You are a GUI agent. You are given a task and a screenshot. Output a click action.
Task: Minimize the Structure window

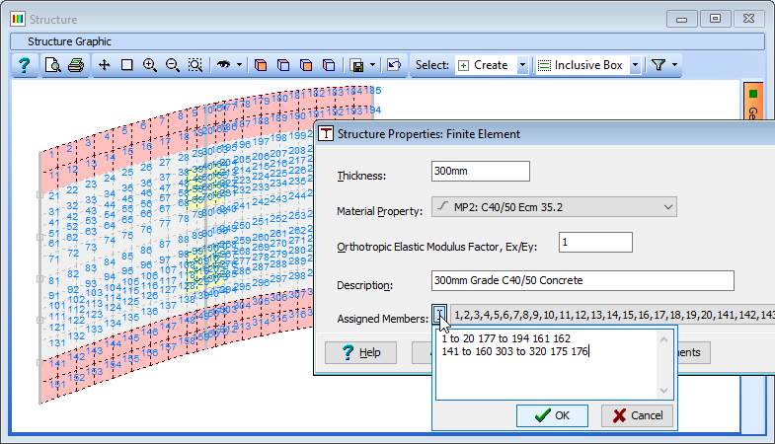681,19
